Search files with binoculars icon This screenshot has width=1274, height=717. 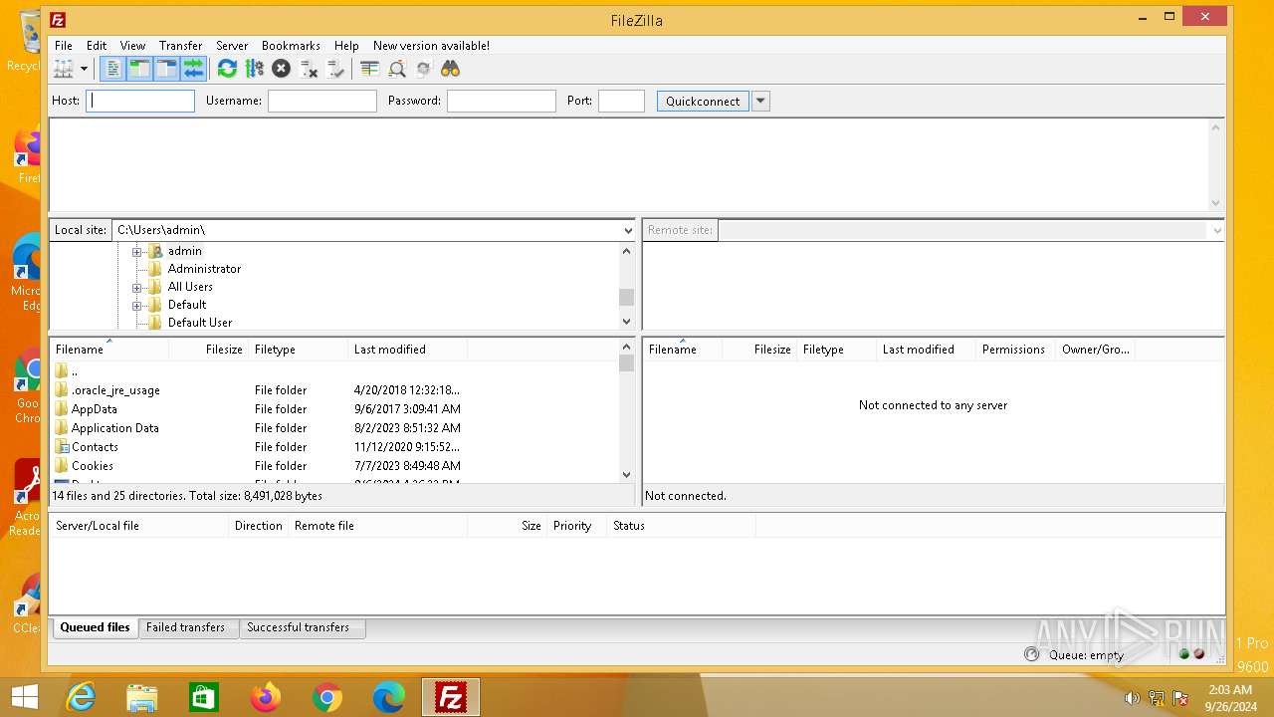point(450,69)
